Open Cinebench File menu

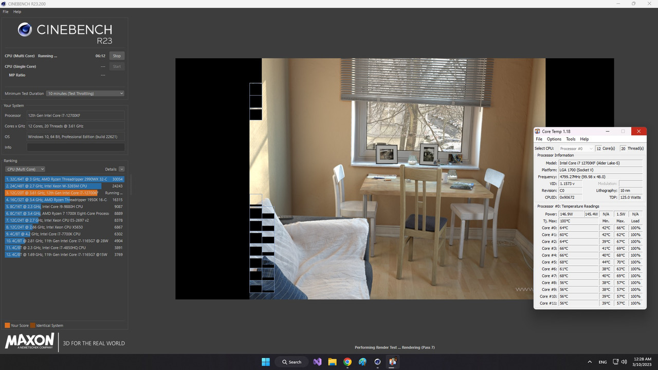click(6, 12)
